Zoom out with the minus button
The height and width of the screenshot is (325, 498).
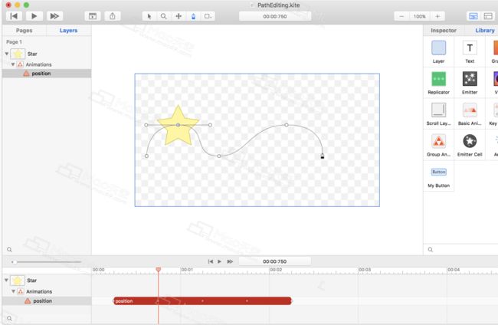point(401,16)
